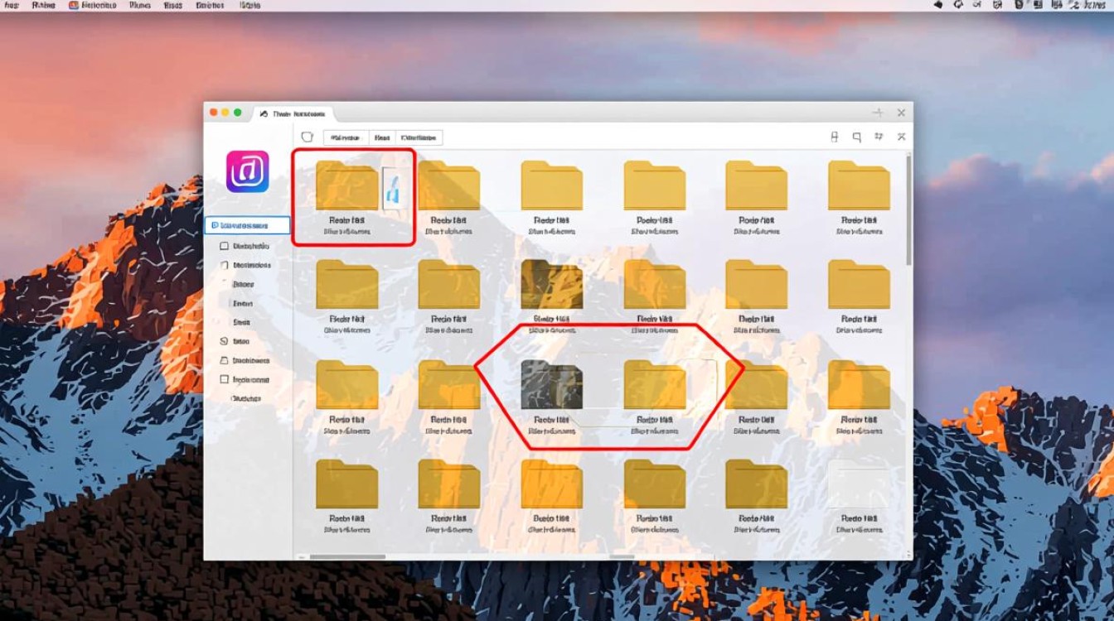Click the crossed-arrows transfer icon in the toolbar

(901, 137)
